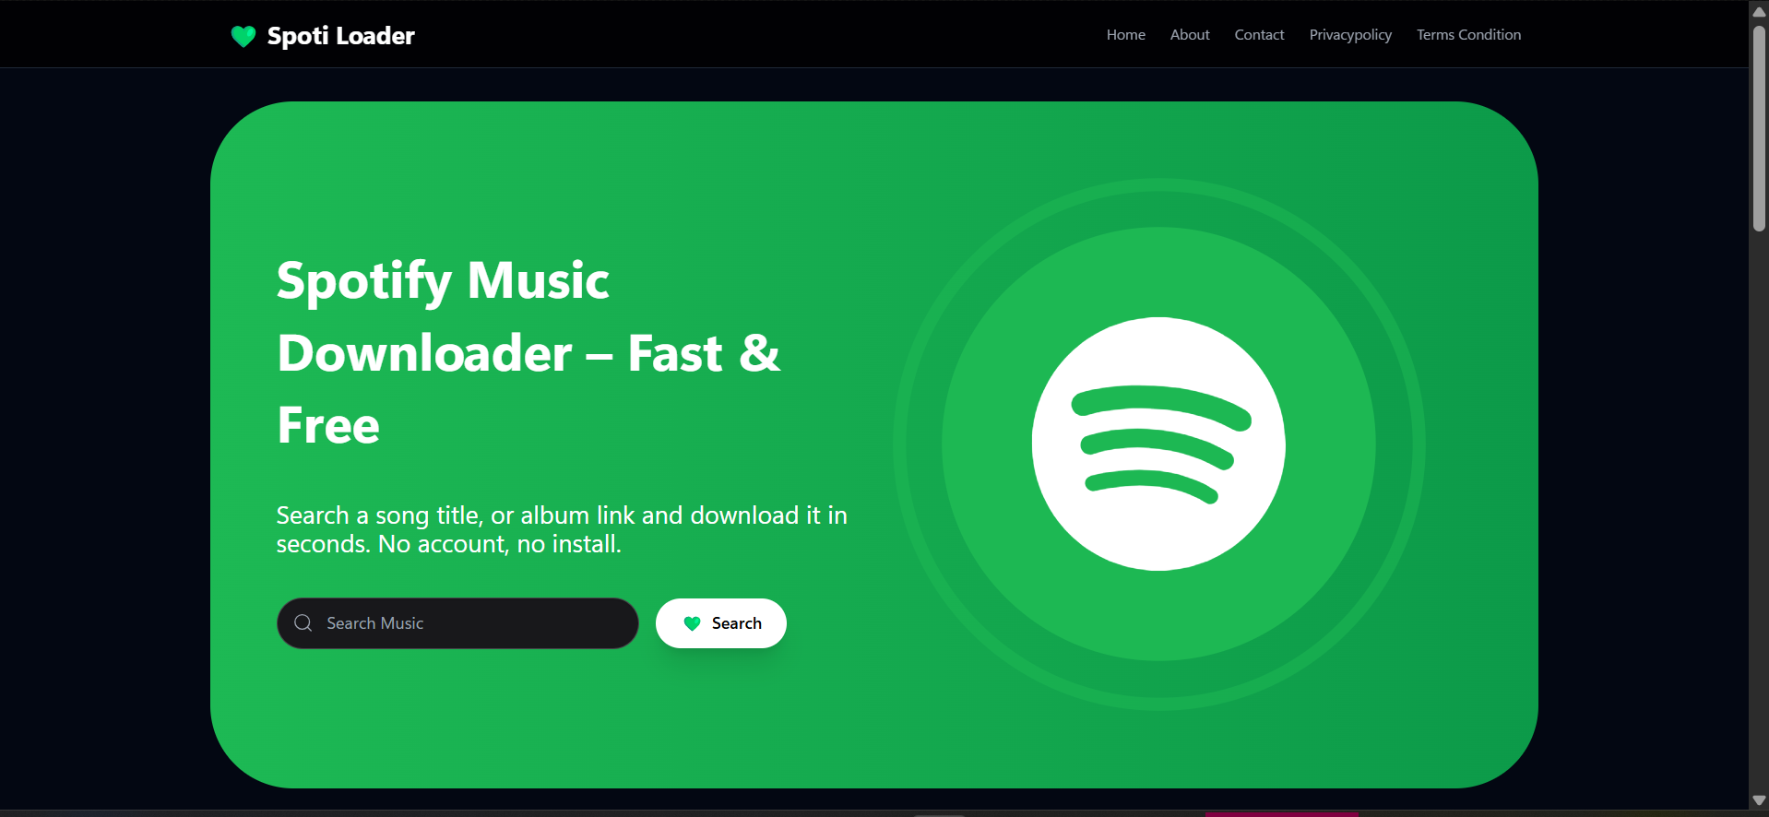Open the Privacypolicy link

tap(1350, 35)
